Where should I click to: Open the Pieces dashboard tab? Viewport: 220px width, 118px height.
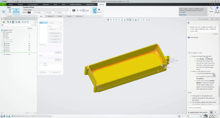click(60, 16)
